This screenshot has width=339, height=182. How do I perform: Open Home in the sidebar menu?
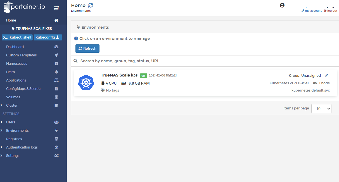(x=11, y=20)
